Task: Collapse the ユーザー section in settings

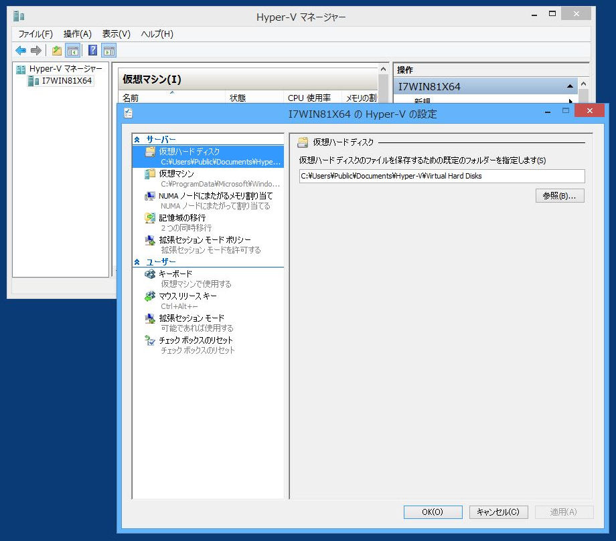Action: coord(137,262)
